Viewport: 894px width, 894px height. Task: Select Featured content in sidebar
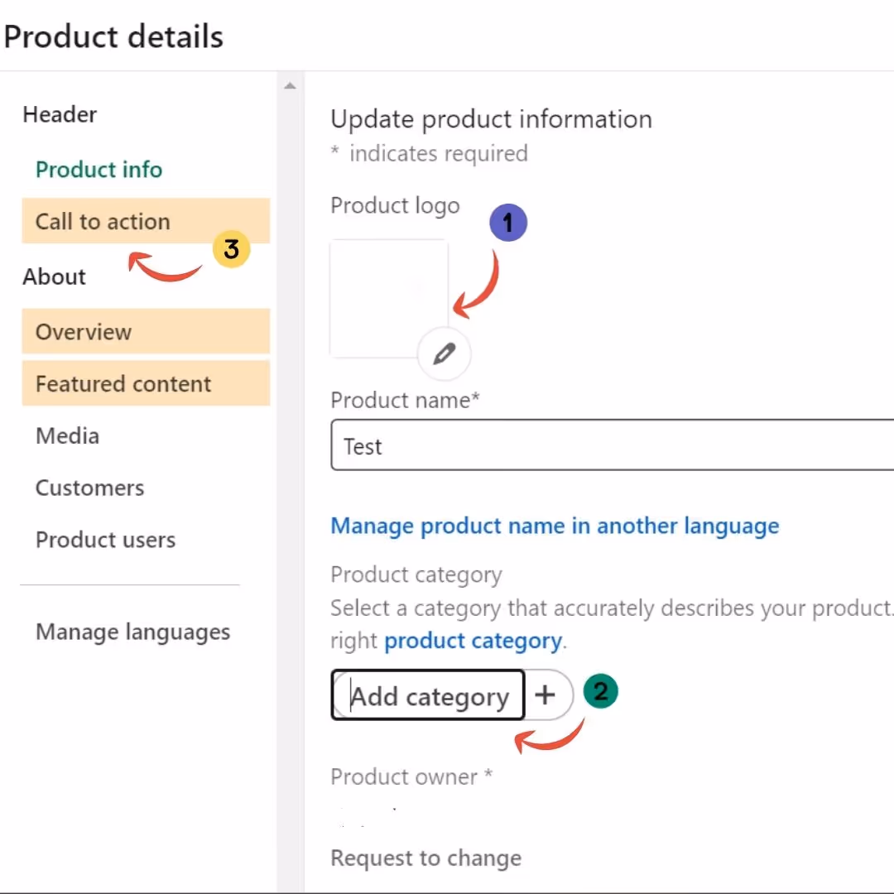click(x=123, y=384)
